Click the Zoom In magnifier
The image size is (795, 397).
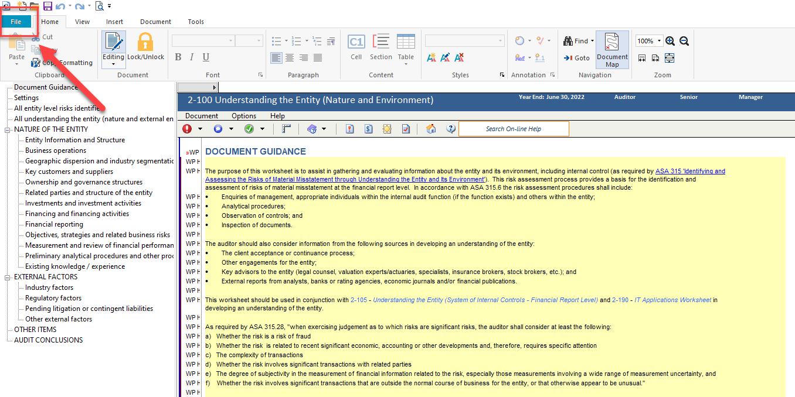click(670, 41)
